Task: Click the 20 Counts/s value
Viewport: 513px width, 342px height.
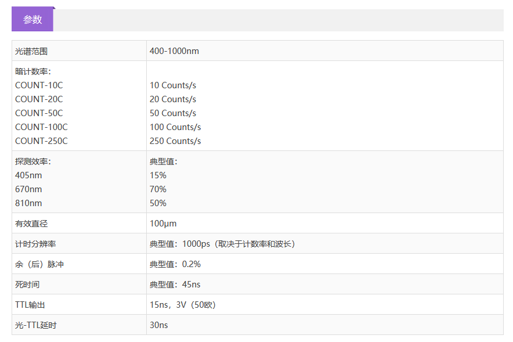Action: [x=173, y=99]
